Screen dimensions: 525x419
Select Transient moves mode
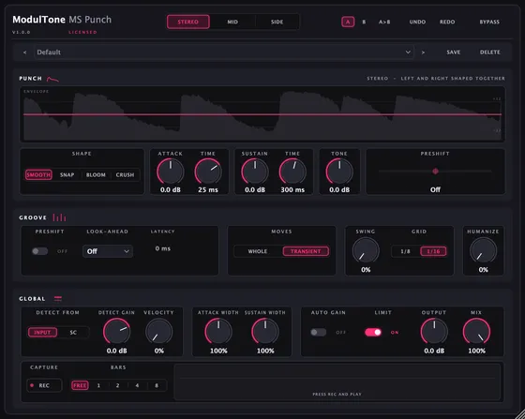click(x=306, y=251)
